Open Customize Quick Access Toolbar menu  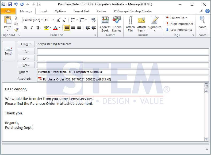pos(40,5)
